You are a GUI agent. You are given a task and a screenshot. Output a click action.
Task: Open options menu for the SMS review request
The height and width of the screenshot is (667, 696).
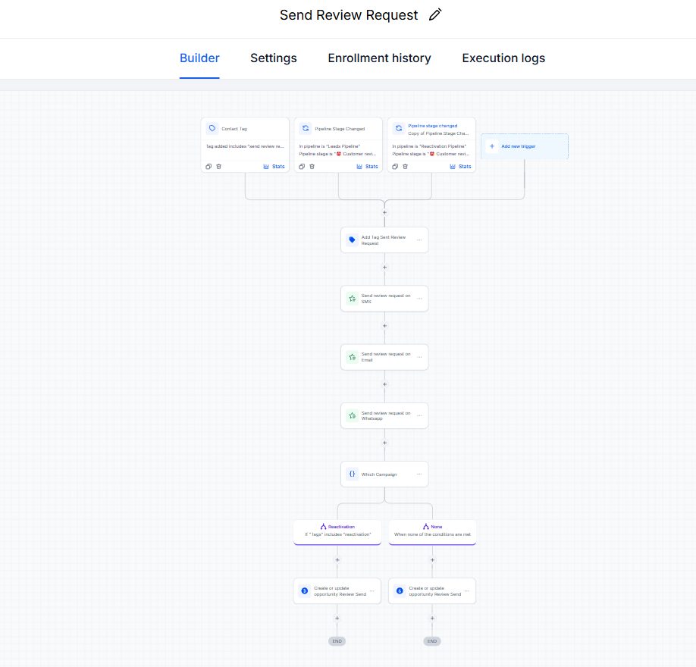click(419, 299)
